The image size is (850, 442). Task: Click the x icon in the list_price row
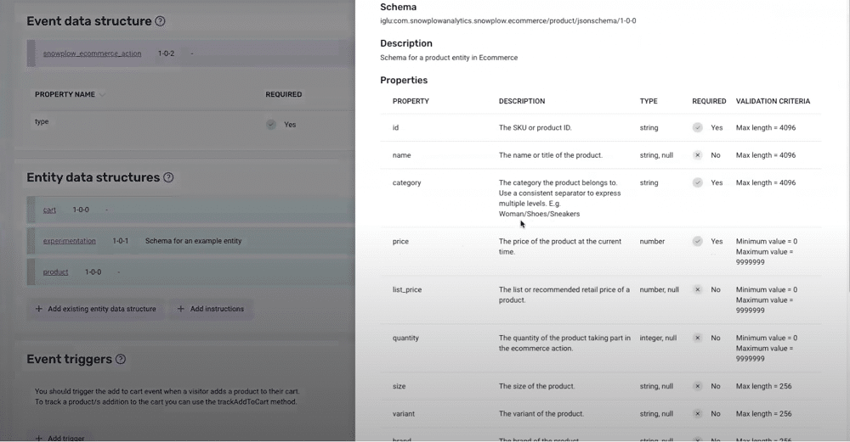698,290
